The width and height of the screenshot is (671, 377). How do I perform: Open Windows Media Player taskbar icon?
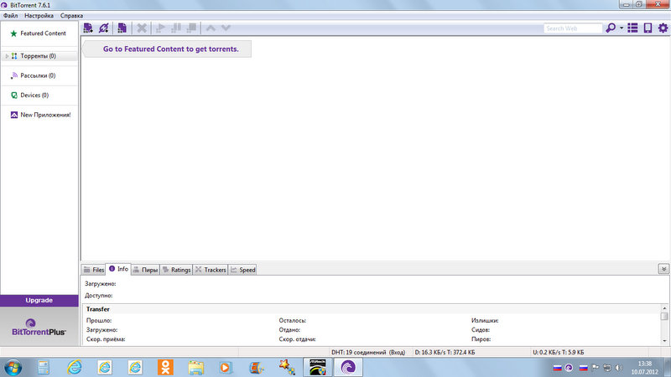click(x=226, y=367)
